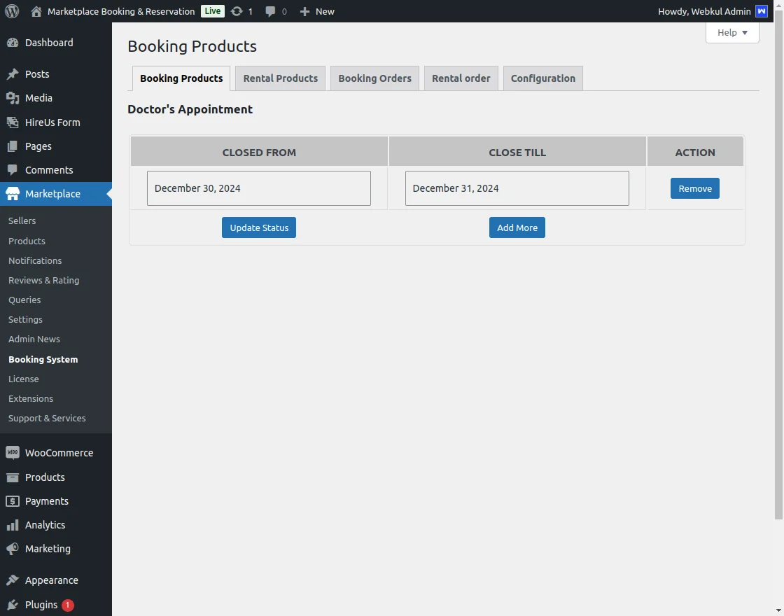The width and height of the screenshot is (784, 616).
Task: Click the comments bubble icon in admin bar
Action: coord(271,11)
